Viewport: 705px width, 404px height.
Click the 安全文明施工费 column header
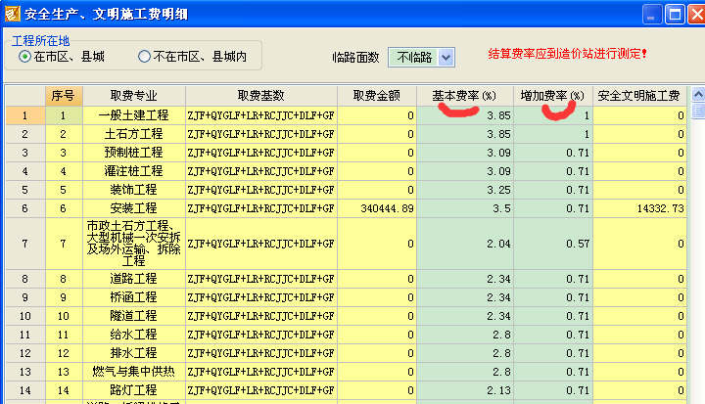639,96
